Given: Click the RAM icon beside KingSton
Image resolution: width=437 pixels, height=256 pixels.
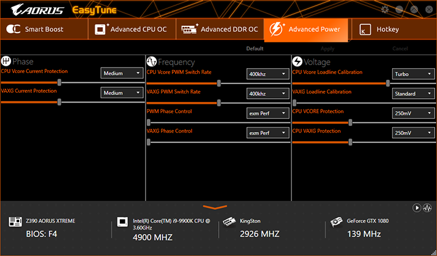Looking at the screenshot, I should point(229,222).
